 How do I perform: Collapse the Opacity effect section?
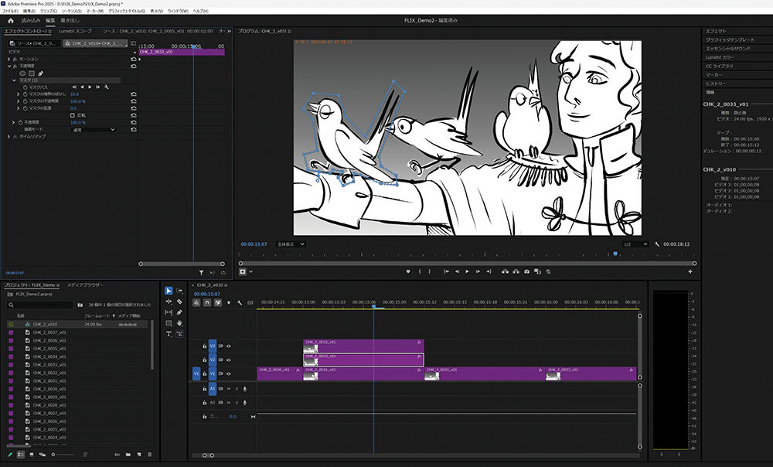click(9, 66)
